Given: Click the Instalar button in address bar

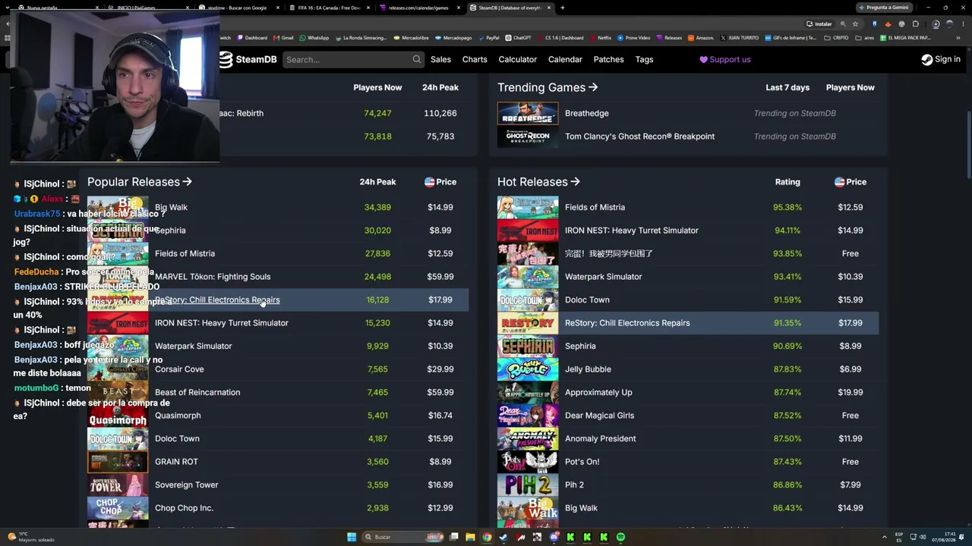Looking at the screenshot, I should (x=819, y=24).
